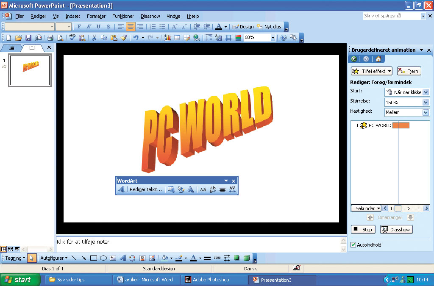
Task: Click the Format Painter brush icon
Action: click(x=124, y=38)
